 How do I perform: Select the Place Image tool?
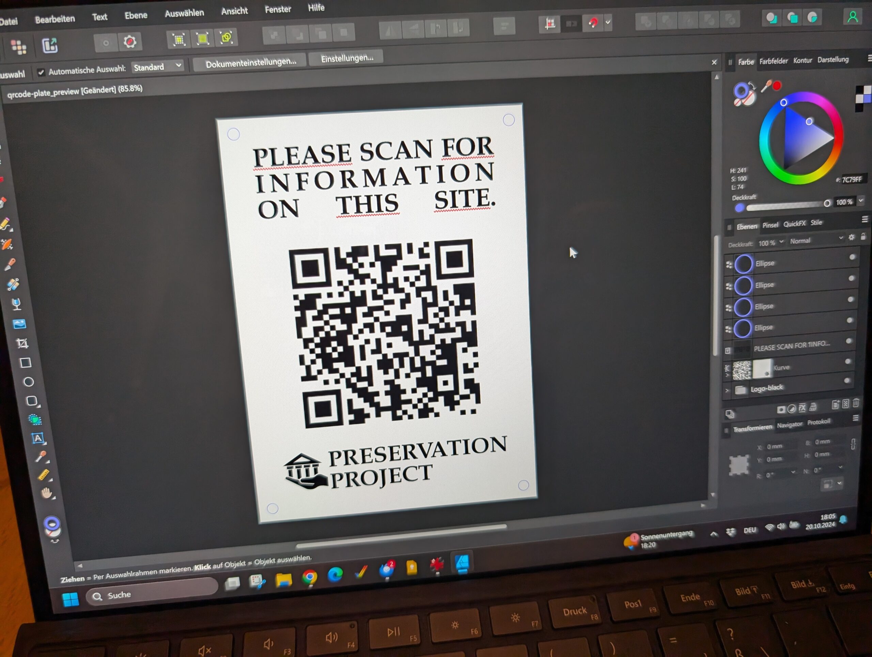[x=19, y=324]
